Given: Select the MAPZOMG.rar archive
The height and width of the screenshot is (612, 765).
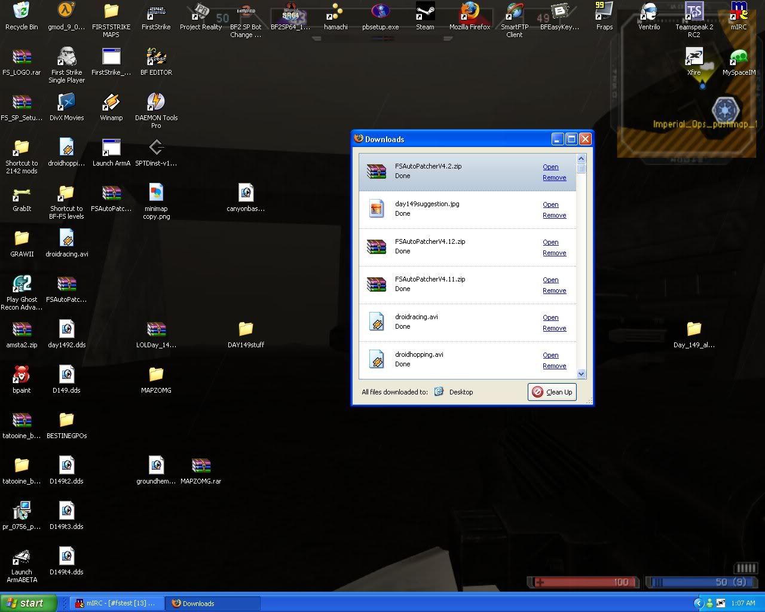Looking at the screenshot, I should tap(201, 470).
